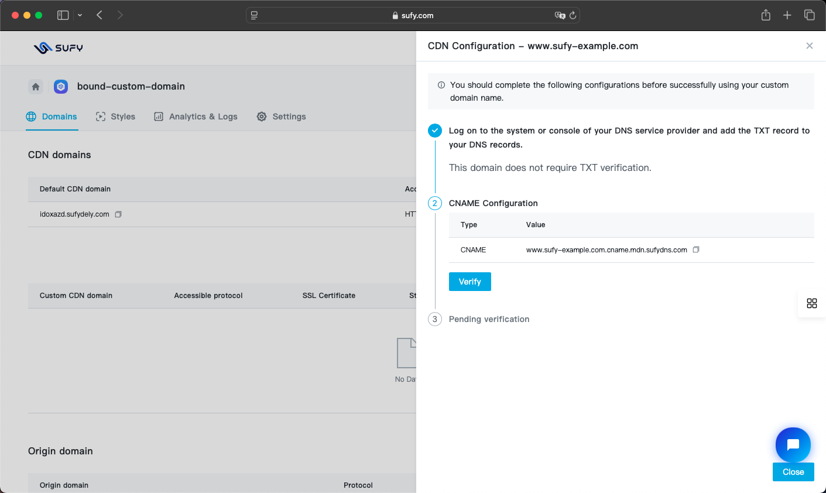This screenshot has height=493, width=826.
Task: Click the Sufy logo
Action: point(58,48)
